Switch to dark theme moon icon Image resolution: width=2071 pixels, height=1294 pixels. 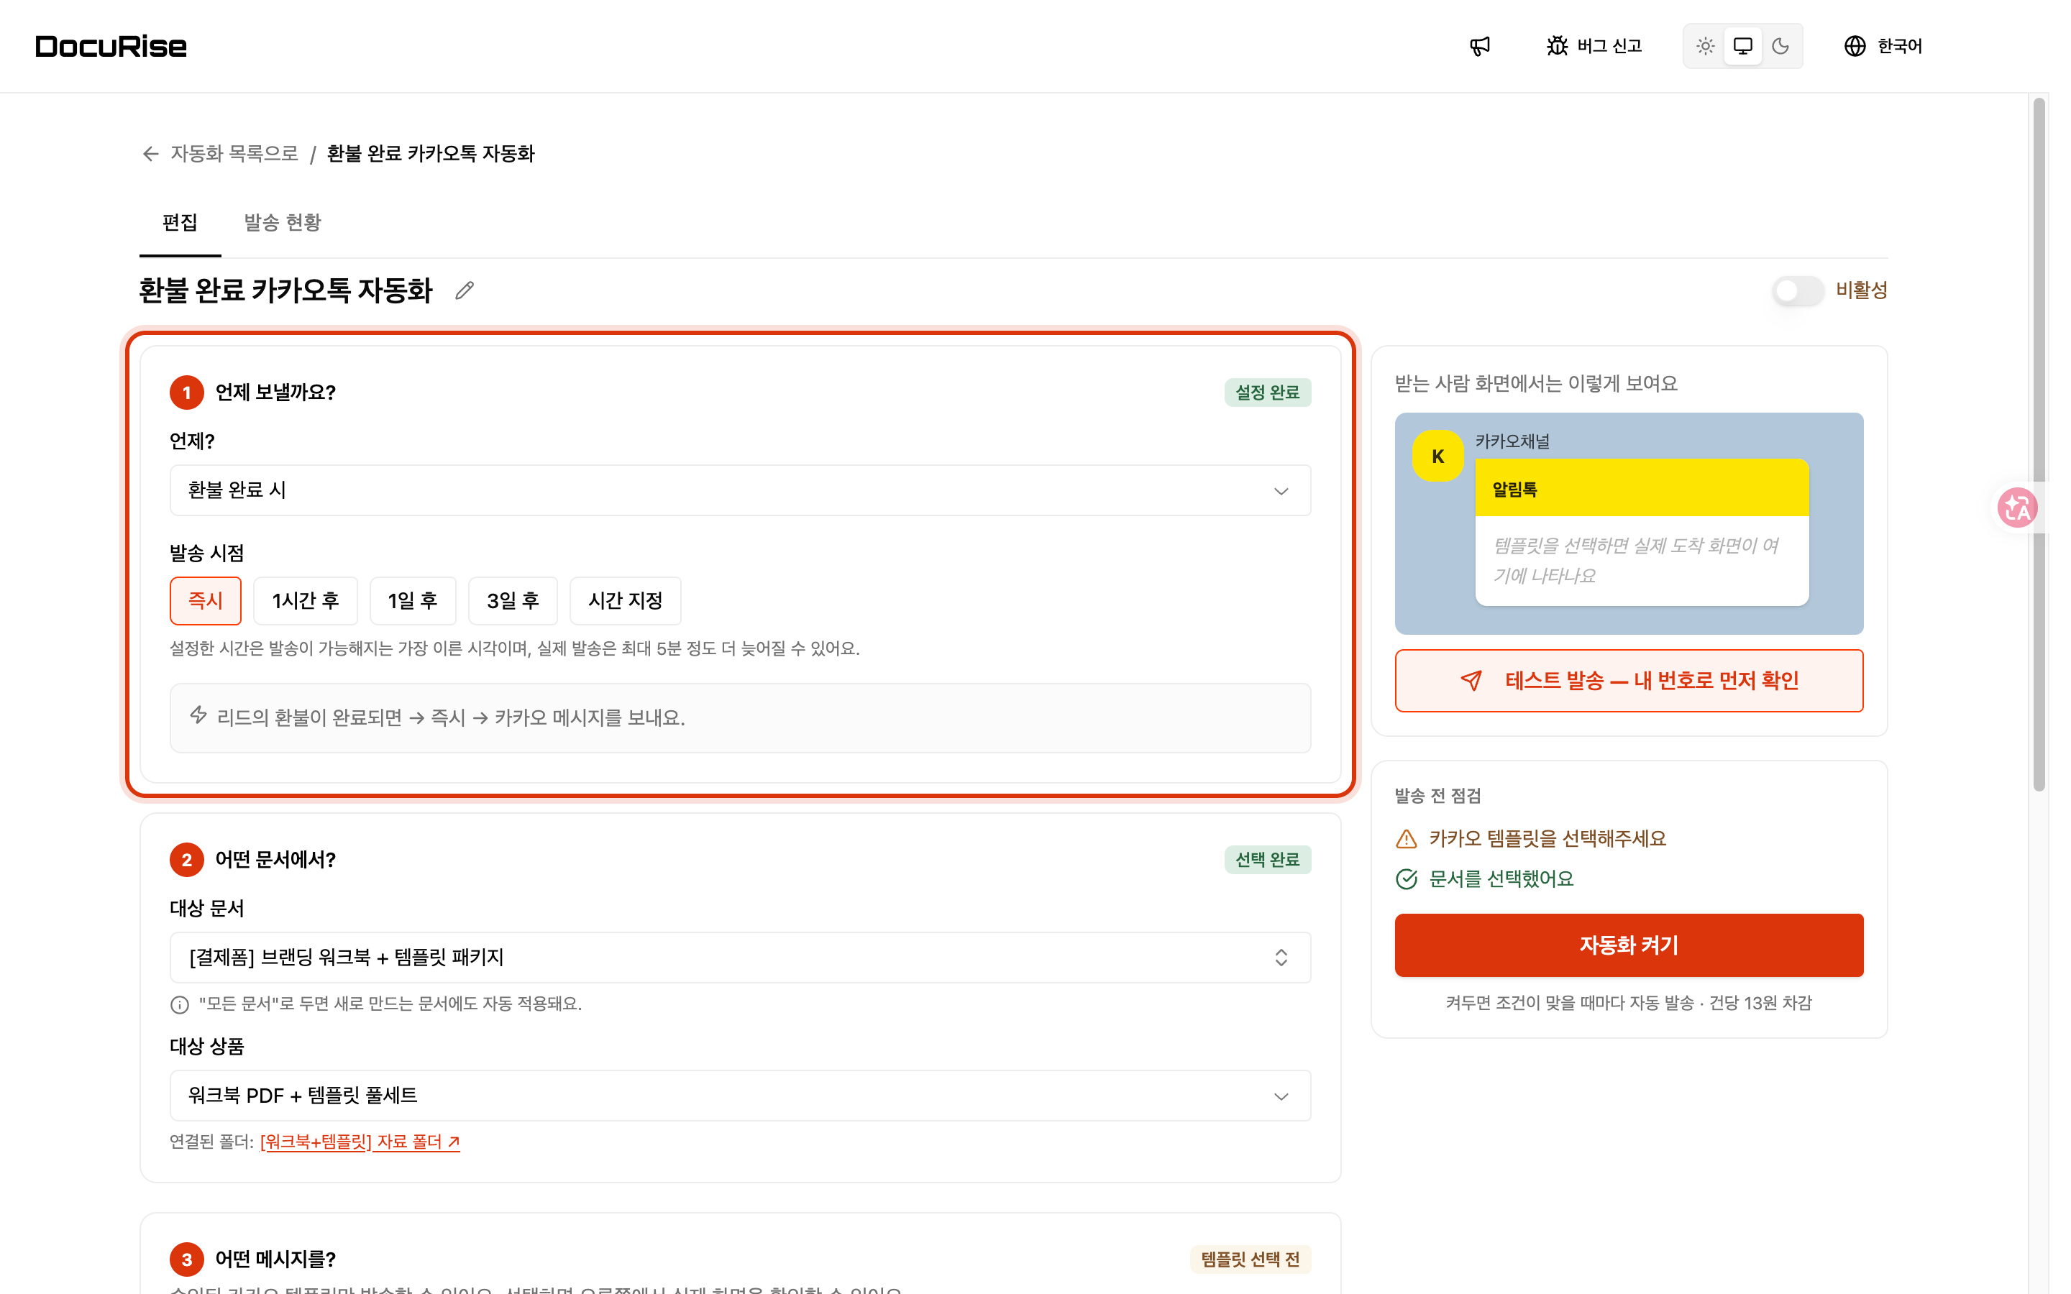pyautogui.click(x=1780, y=46)
